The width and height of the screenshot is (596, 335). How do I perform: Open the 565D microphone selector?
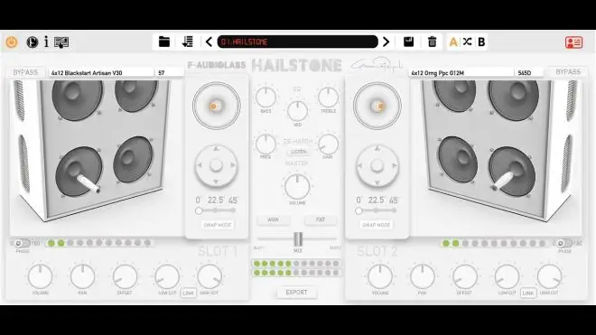(528, 72)
